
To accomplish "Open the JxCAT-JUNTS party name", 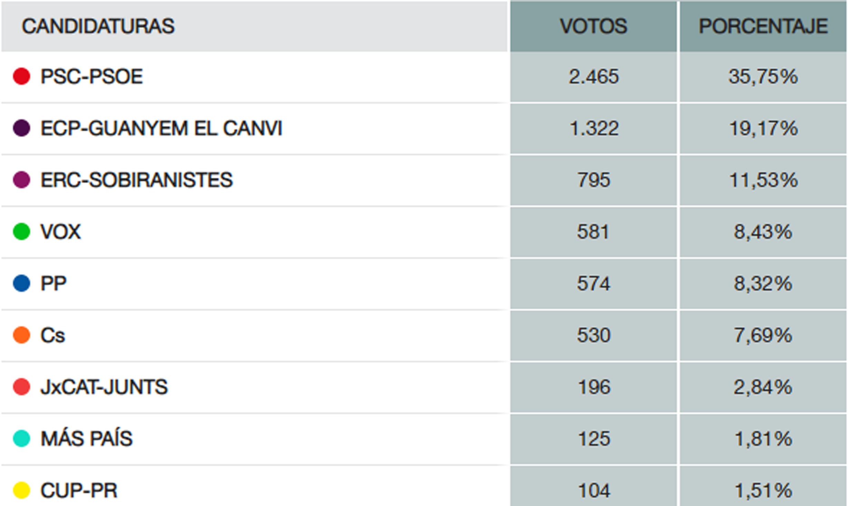I will (x=104, y=387).
